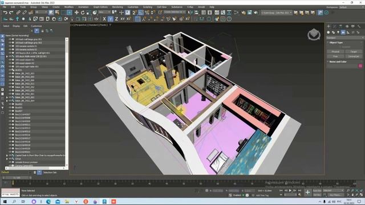Viewport: 365px width, 205px height.
Task: Toggle the 2.5D Snaps icon
Action: 135,13
